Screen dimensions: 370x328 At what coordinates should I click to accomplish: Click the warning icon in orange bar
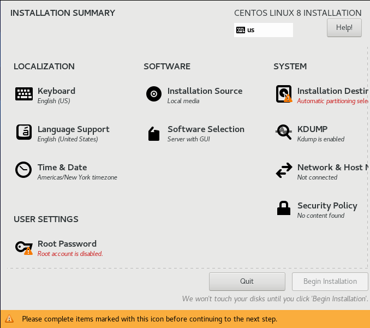[9, 319]
